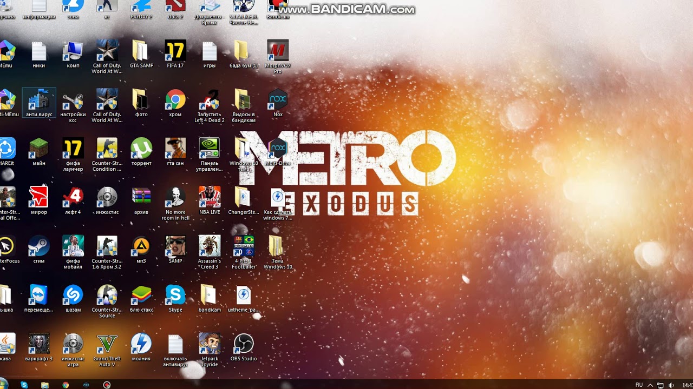Open Google Chrome from the taskbar
The image size is (693, 389).
click(x=66, y=385)
